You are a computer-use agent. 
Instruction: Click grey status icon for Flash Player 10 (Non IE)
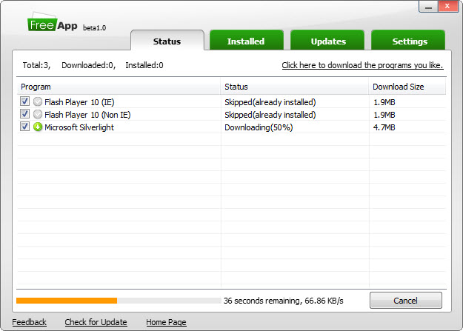point(38,114)
